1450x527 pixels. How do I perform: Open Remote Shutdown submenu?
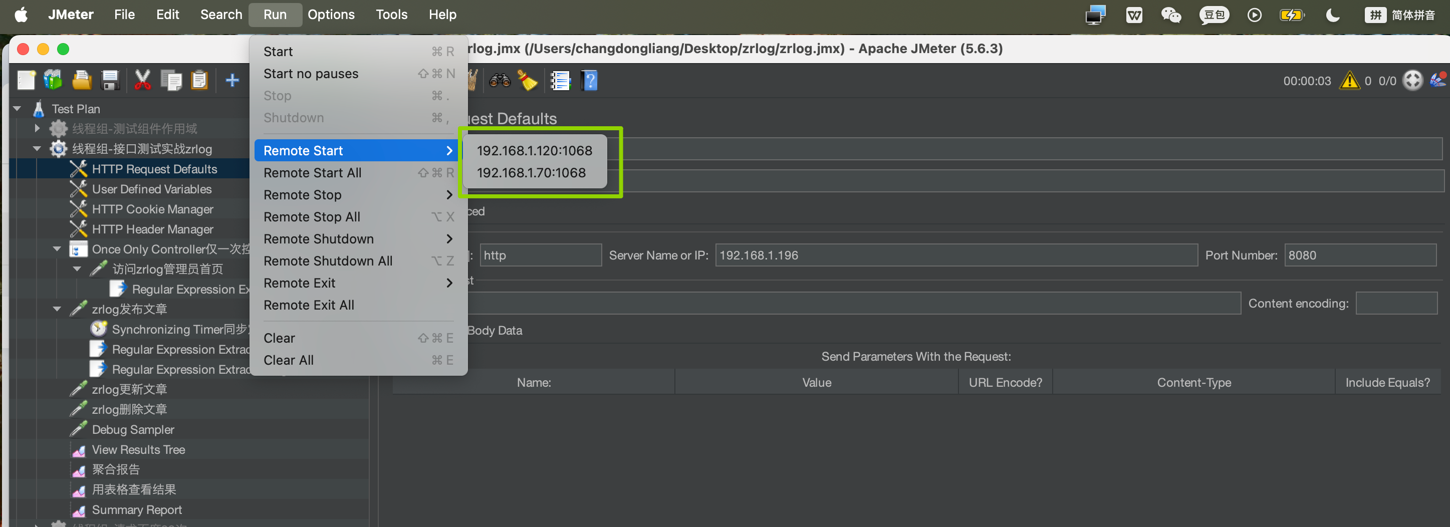358,239
